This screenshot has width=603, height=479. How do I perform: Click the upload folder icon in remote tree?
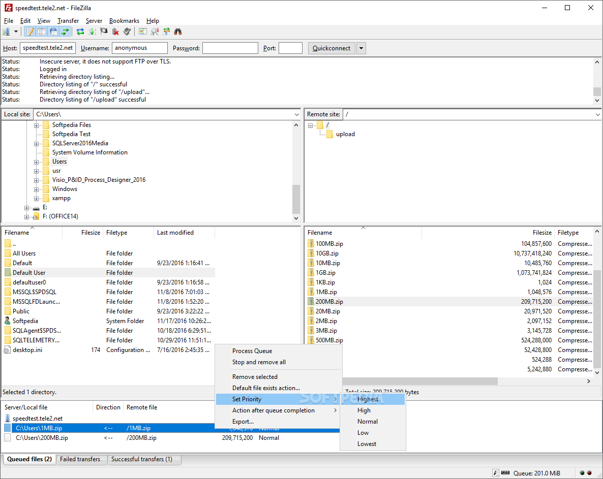[x=329, y=134]
